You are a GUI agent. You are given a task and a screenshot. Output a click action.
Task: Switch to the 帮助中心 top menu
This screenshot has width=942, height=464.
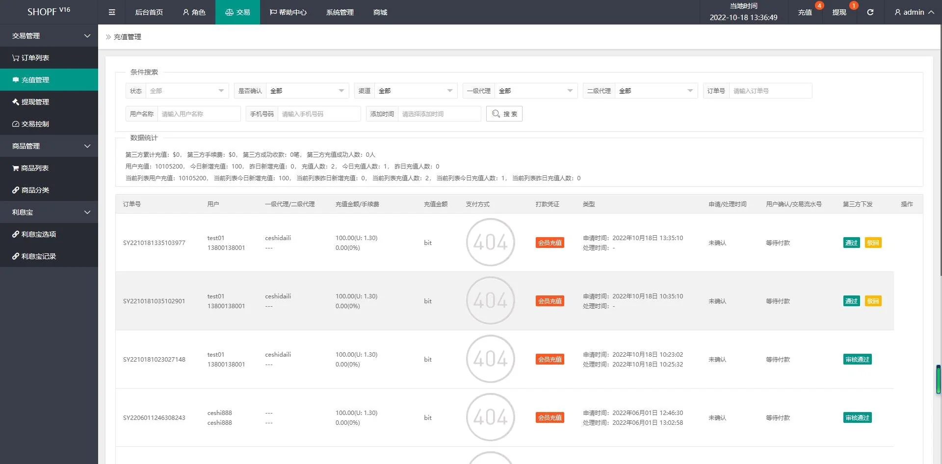[x=288, y=12]
